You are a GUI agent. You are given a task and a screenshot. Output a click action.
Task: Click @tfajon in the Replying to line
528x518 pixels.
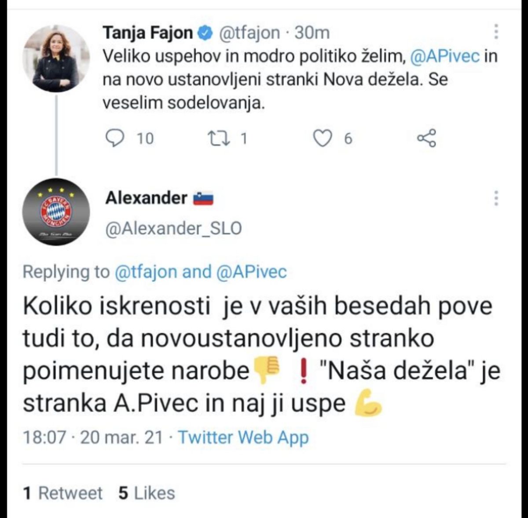(146, 272)
